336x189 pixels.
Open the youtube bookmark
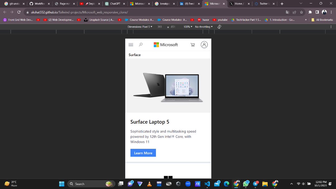pyautogui.click(x=220, y=20)
